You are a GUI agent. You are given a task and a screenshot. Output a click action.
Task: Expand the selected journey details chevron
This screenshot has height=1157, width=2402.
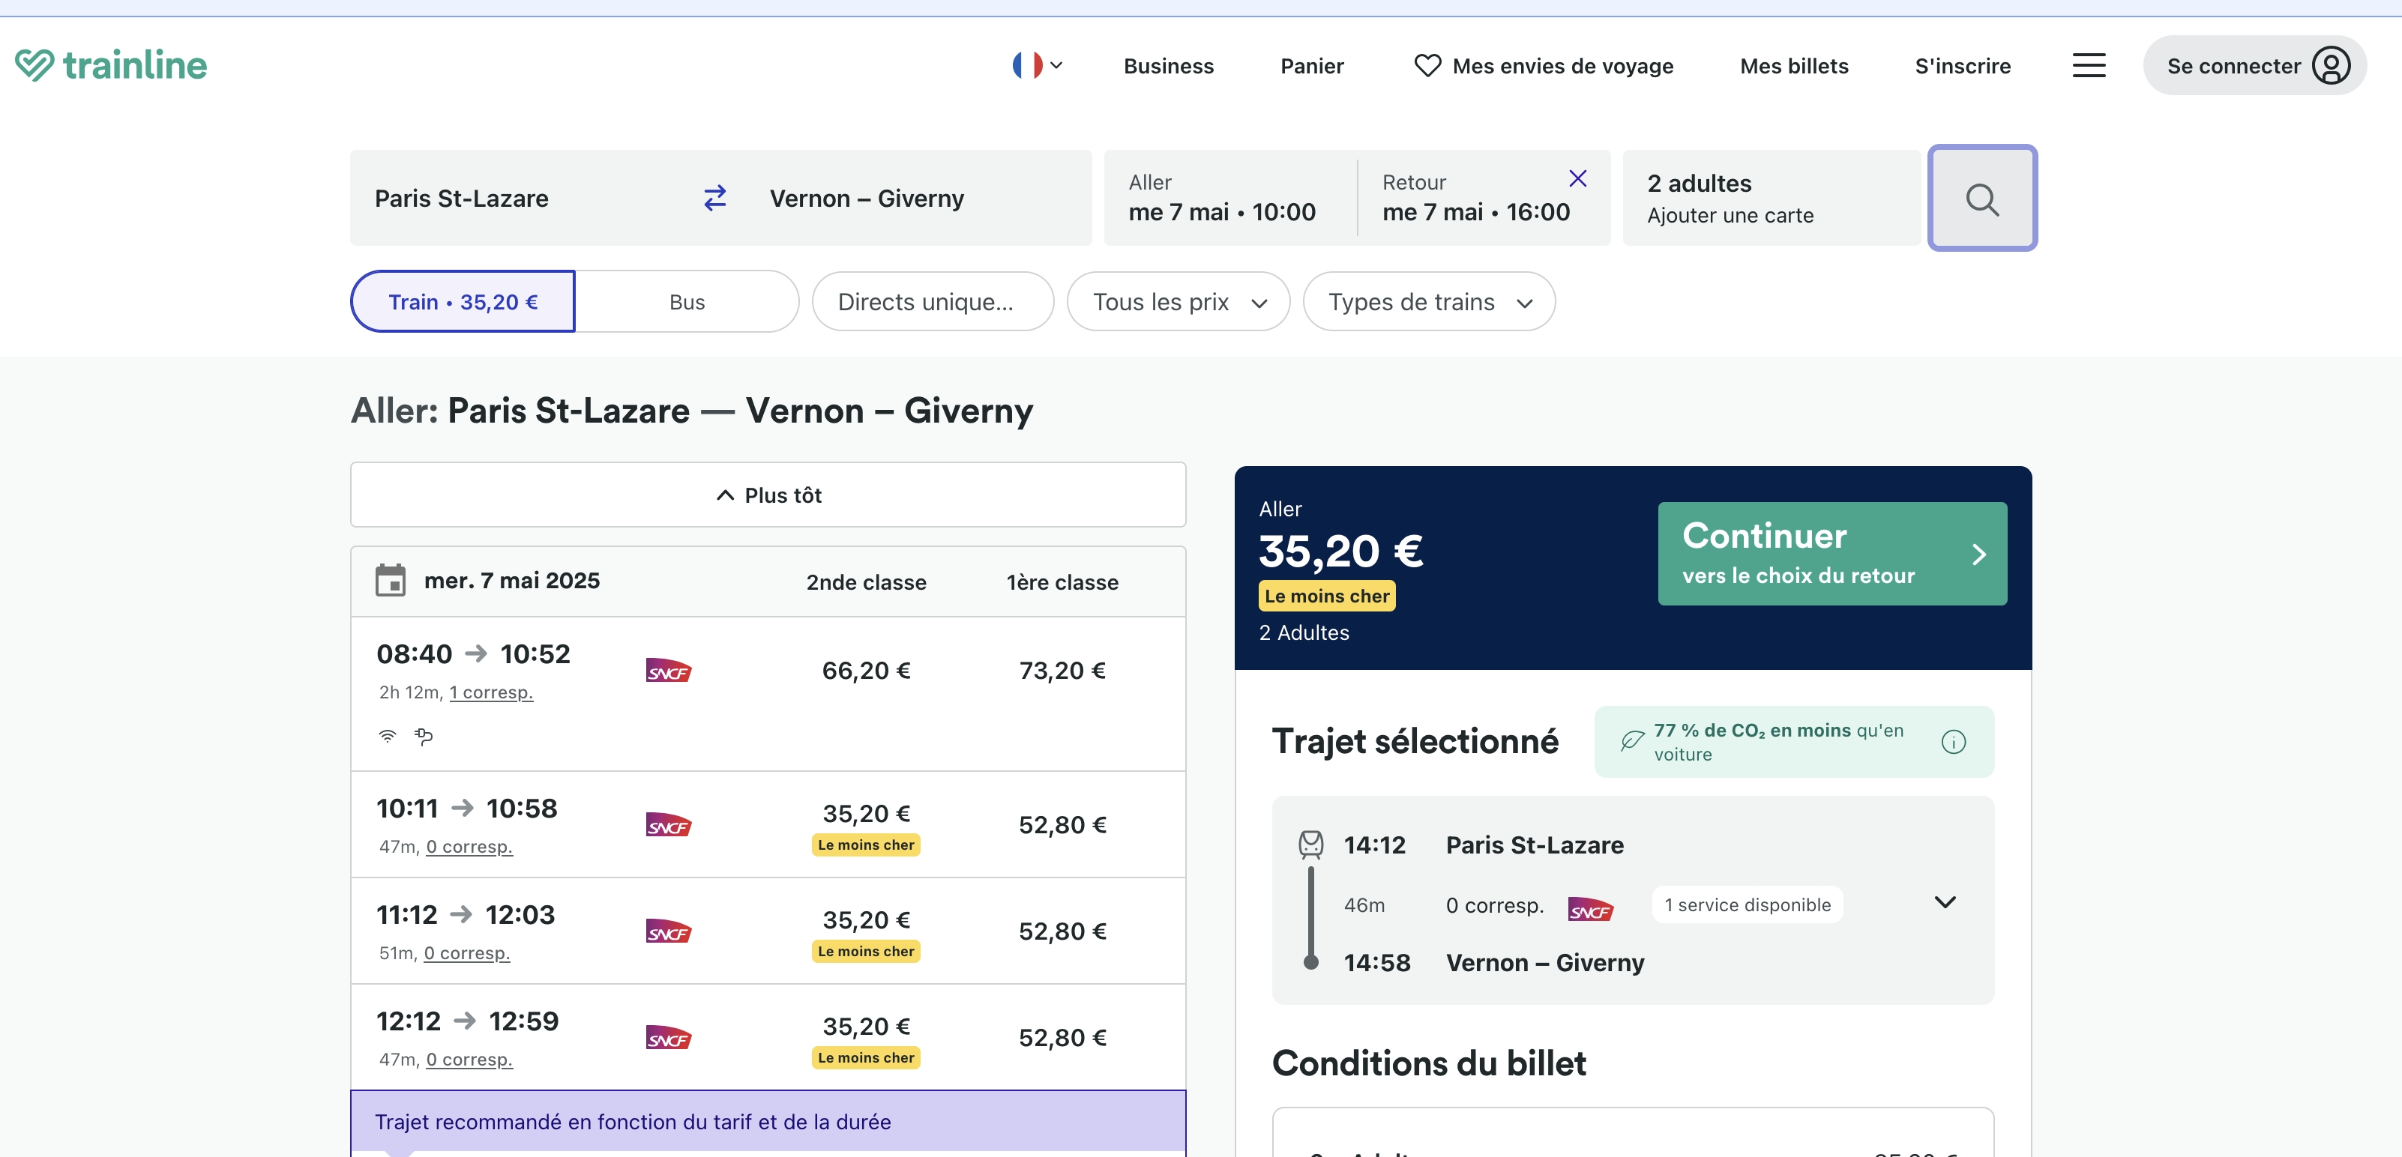(x=1945, y=901)
